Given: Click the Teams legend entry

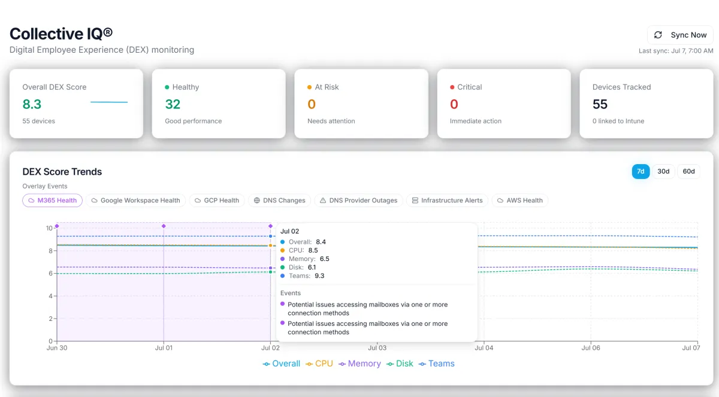Looking at the screenshot, I should tap(436, 363).
